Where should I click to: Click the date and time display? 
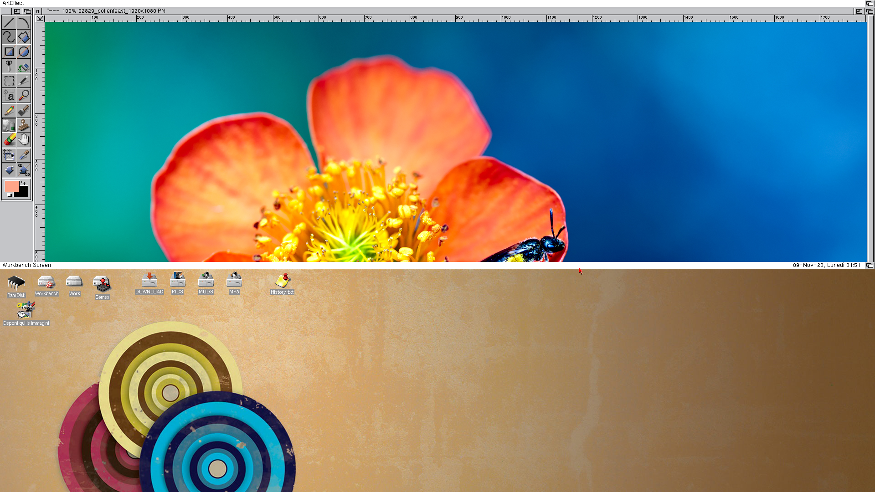tap(826, 265)
